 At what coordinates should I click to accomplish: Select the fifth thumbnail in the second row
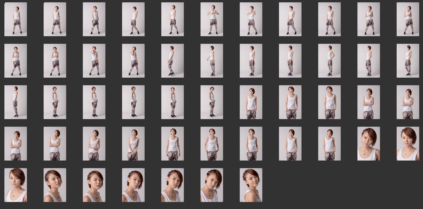(x=172, y=61)
